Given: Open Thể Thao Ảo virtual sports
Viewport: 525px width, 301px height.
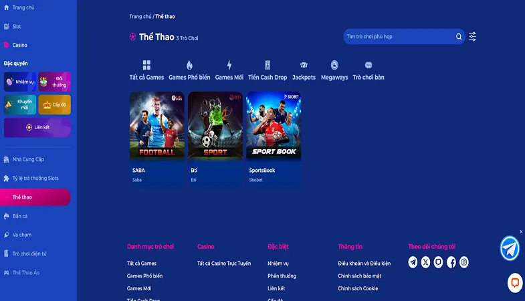Looking at the screenshot, I should click(x=22, y=272).
